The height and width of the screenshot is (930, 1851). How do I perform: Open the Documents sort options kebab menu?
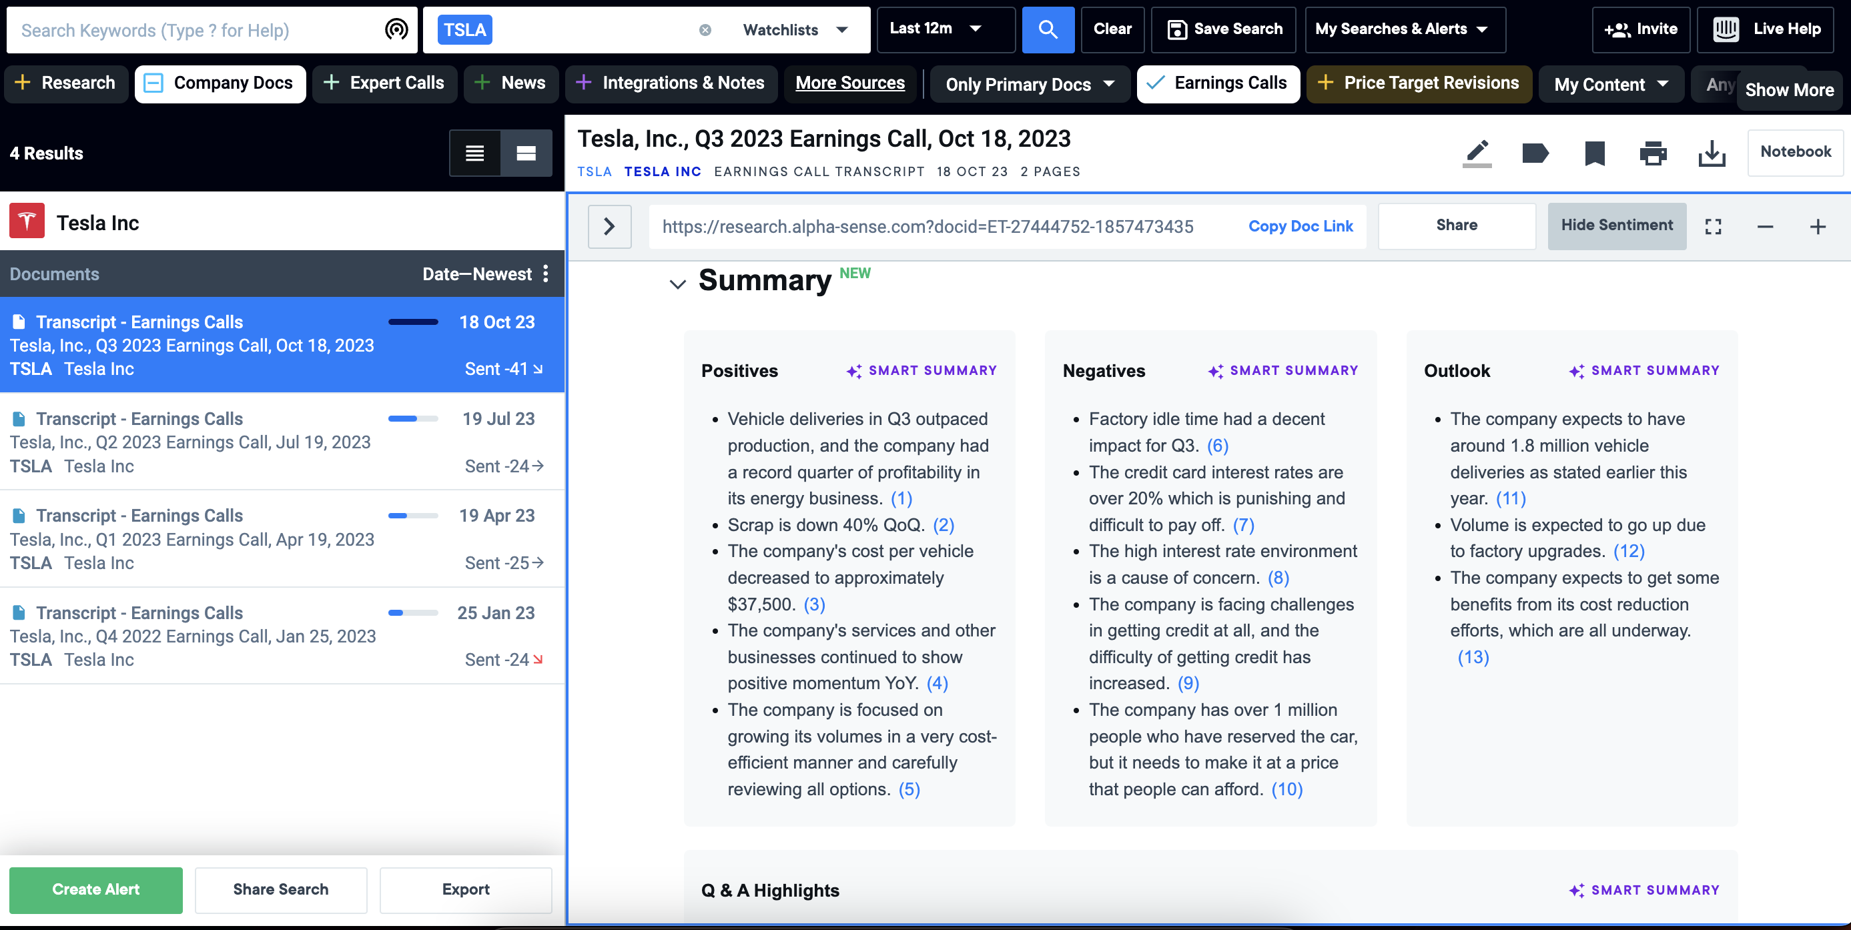(x=546, y=274)
